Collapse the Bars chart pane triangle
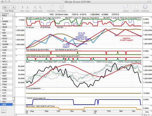152x116 pixels. click(16, 61)
